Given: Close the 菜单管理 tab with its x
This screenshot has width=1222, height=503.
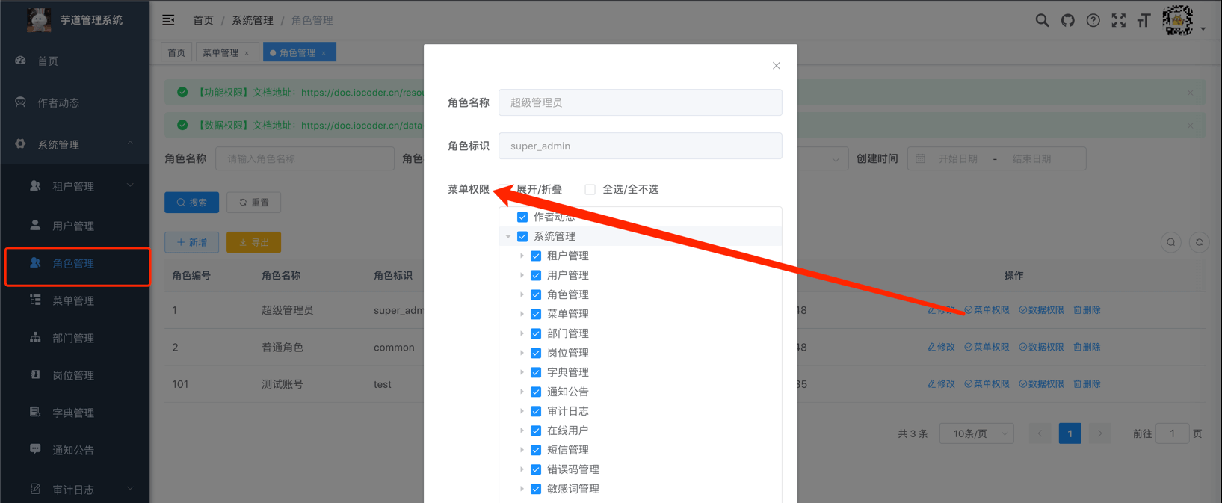Looking at the screenshot, I should 247,53.
